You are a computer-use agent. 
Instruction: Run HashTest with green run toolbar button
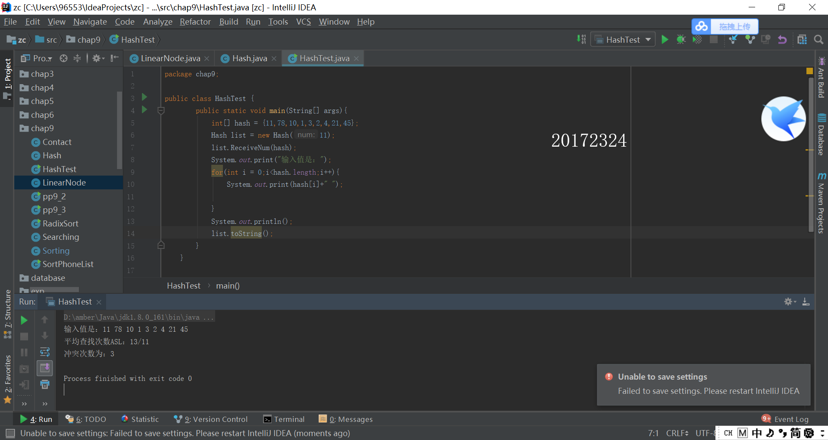(x=665, y=40)
